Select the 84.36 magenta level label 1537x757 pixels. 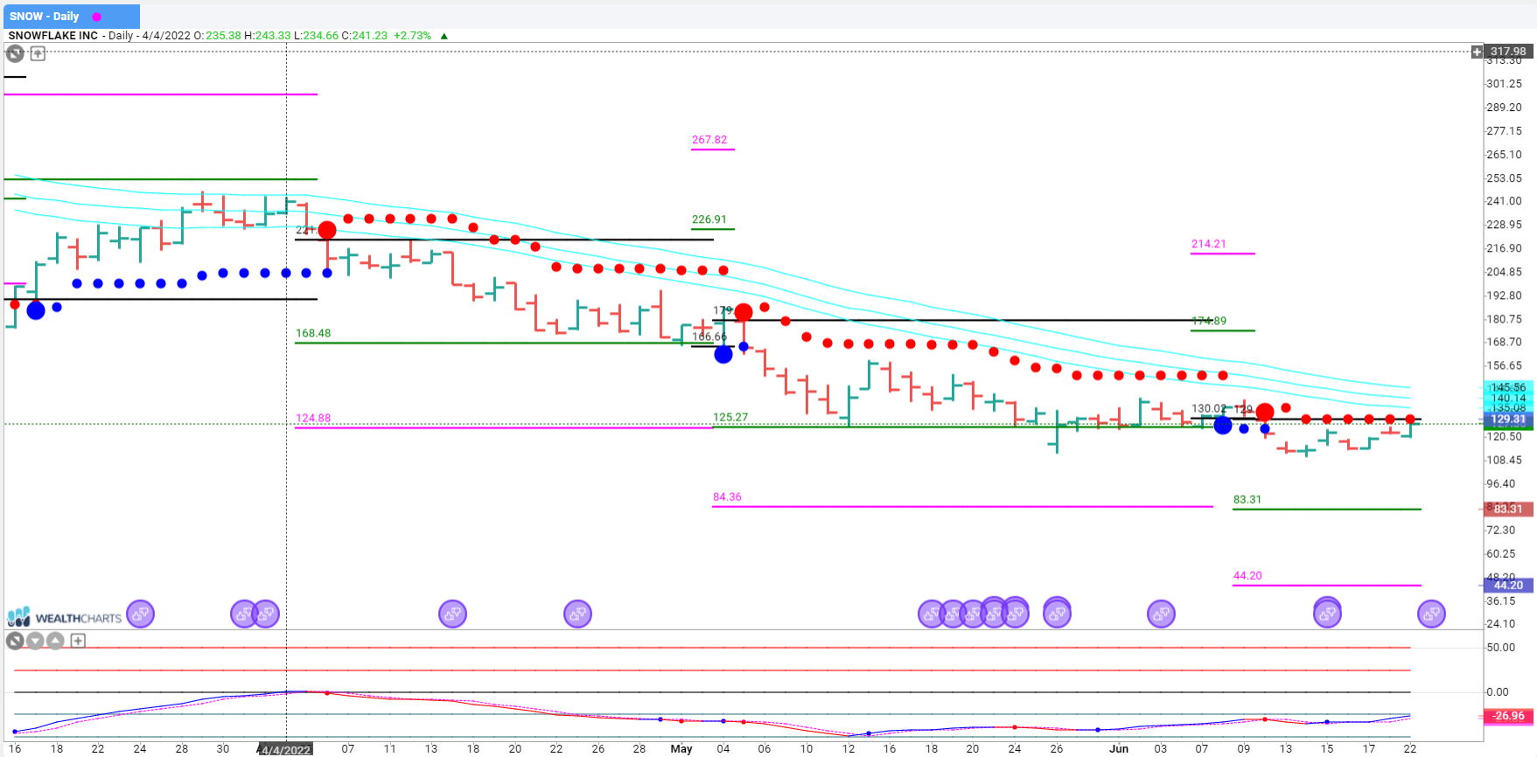[727, 497]
